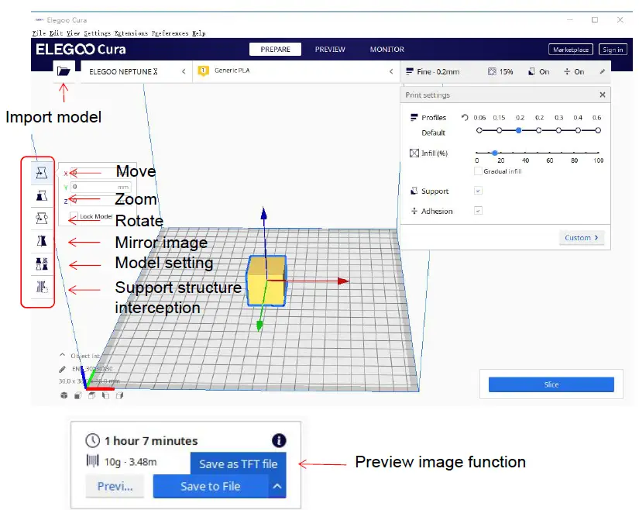Open the Preferences menu

click(x=170, y=33)
